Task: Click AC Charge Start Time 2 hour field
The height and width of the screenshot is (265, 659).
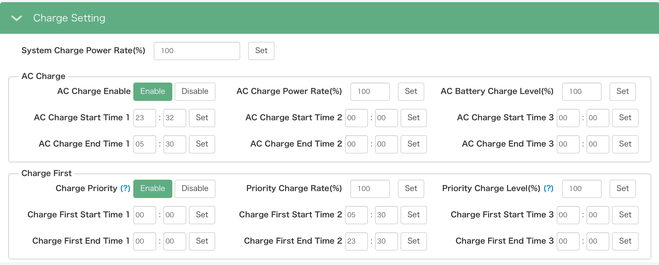Action: [x=356, y=118]
